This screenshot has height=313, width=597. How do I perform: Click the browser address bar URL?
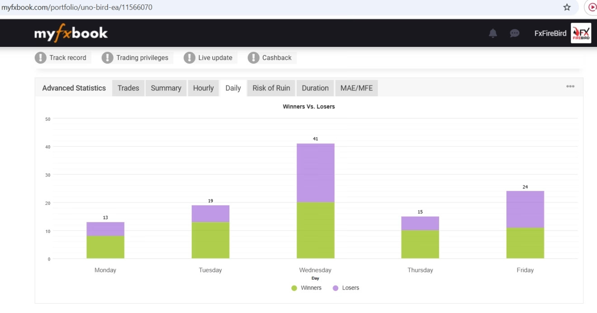tap(77, 7)
